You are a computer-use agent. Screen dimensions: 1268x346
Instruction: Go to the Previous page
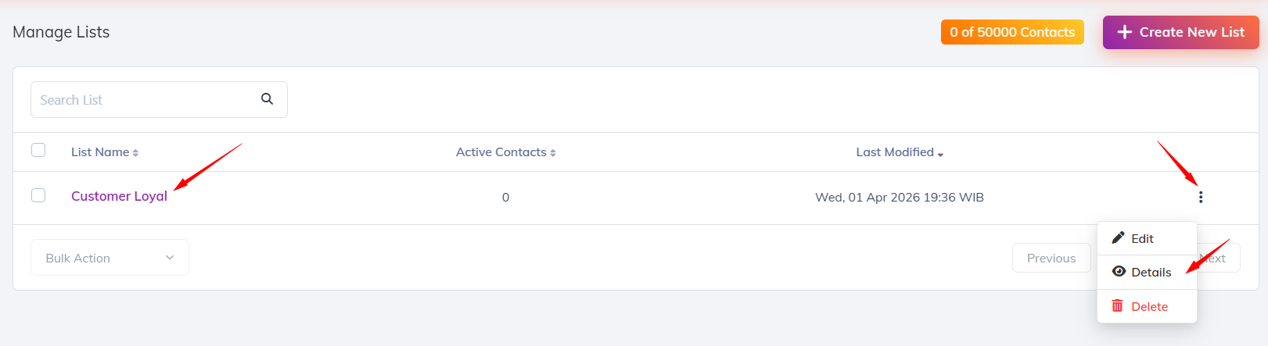pyautogui.click(x=1051, y=259)
